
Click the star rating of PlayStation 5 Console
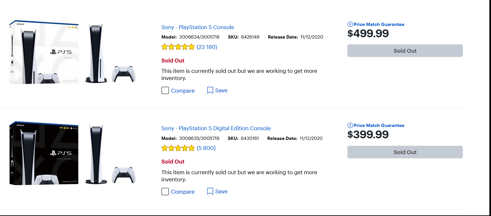[178, 47]
